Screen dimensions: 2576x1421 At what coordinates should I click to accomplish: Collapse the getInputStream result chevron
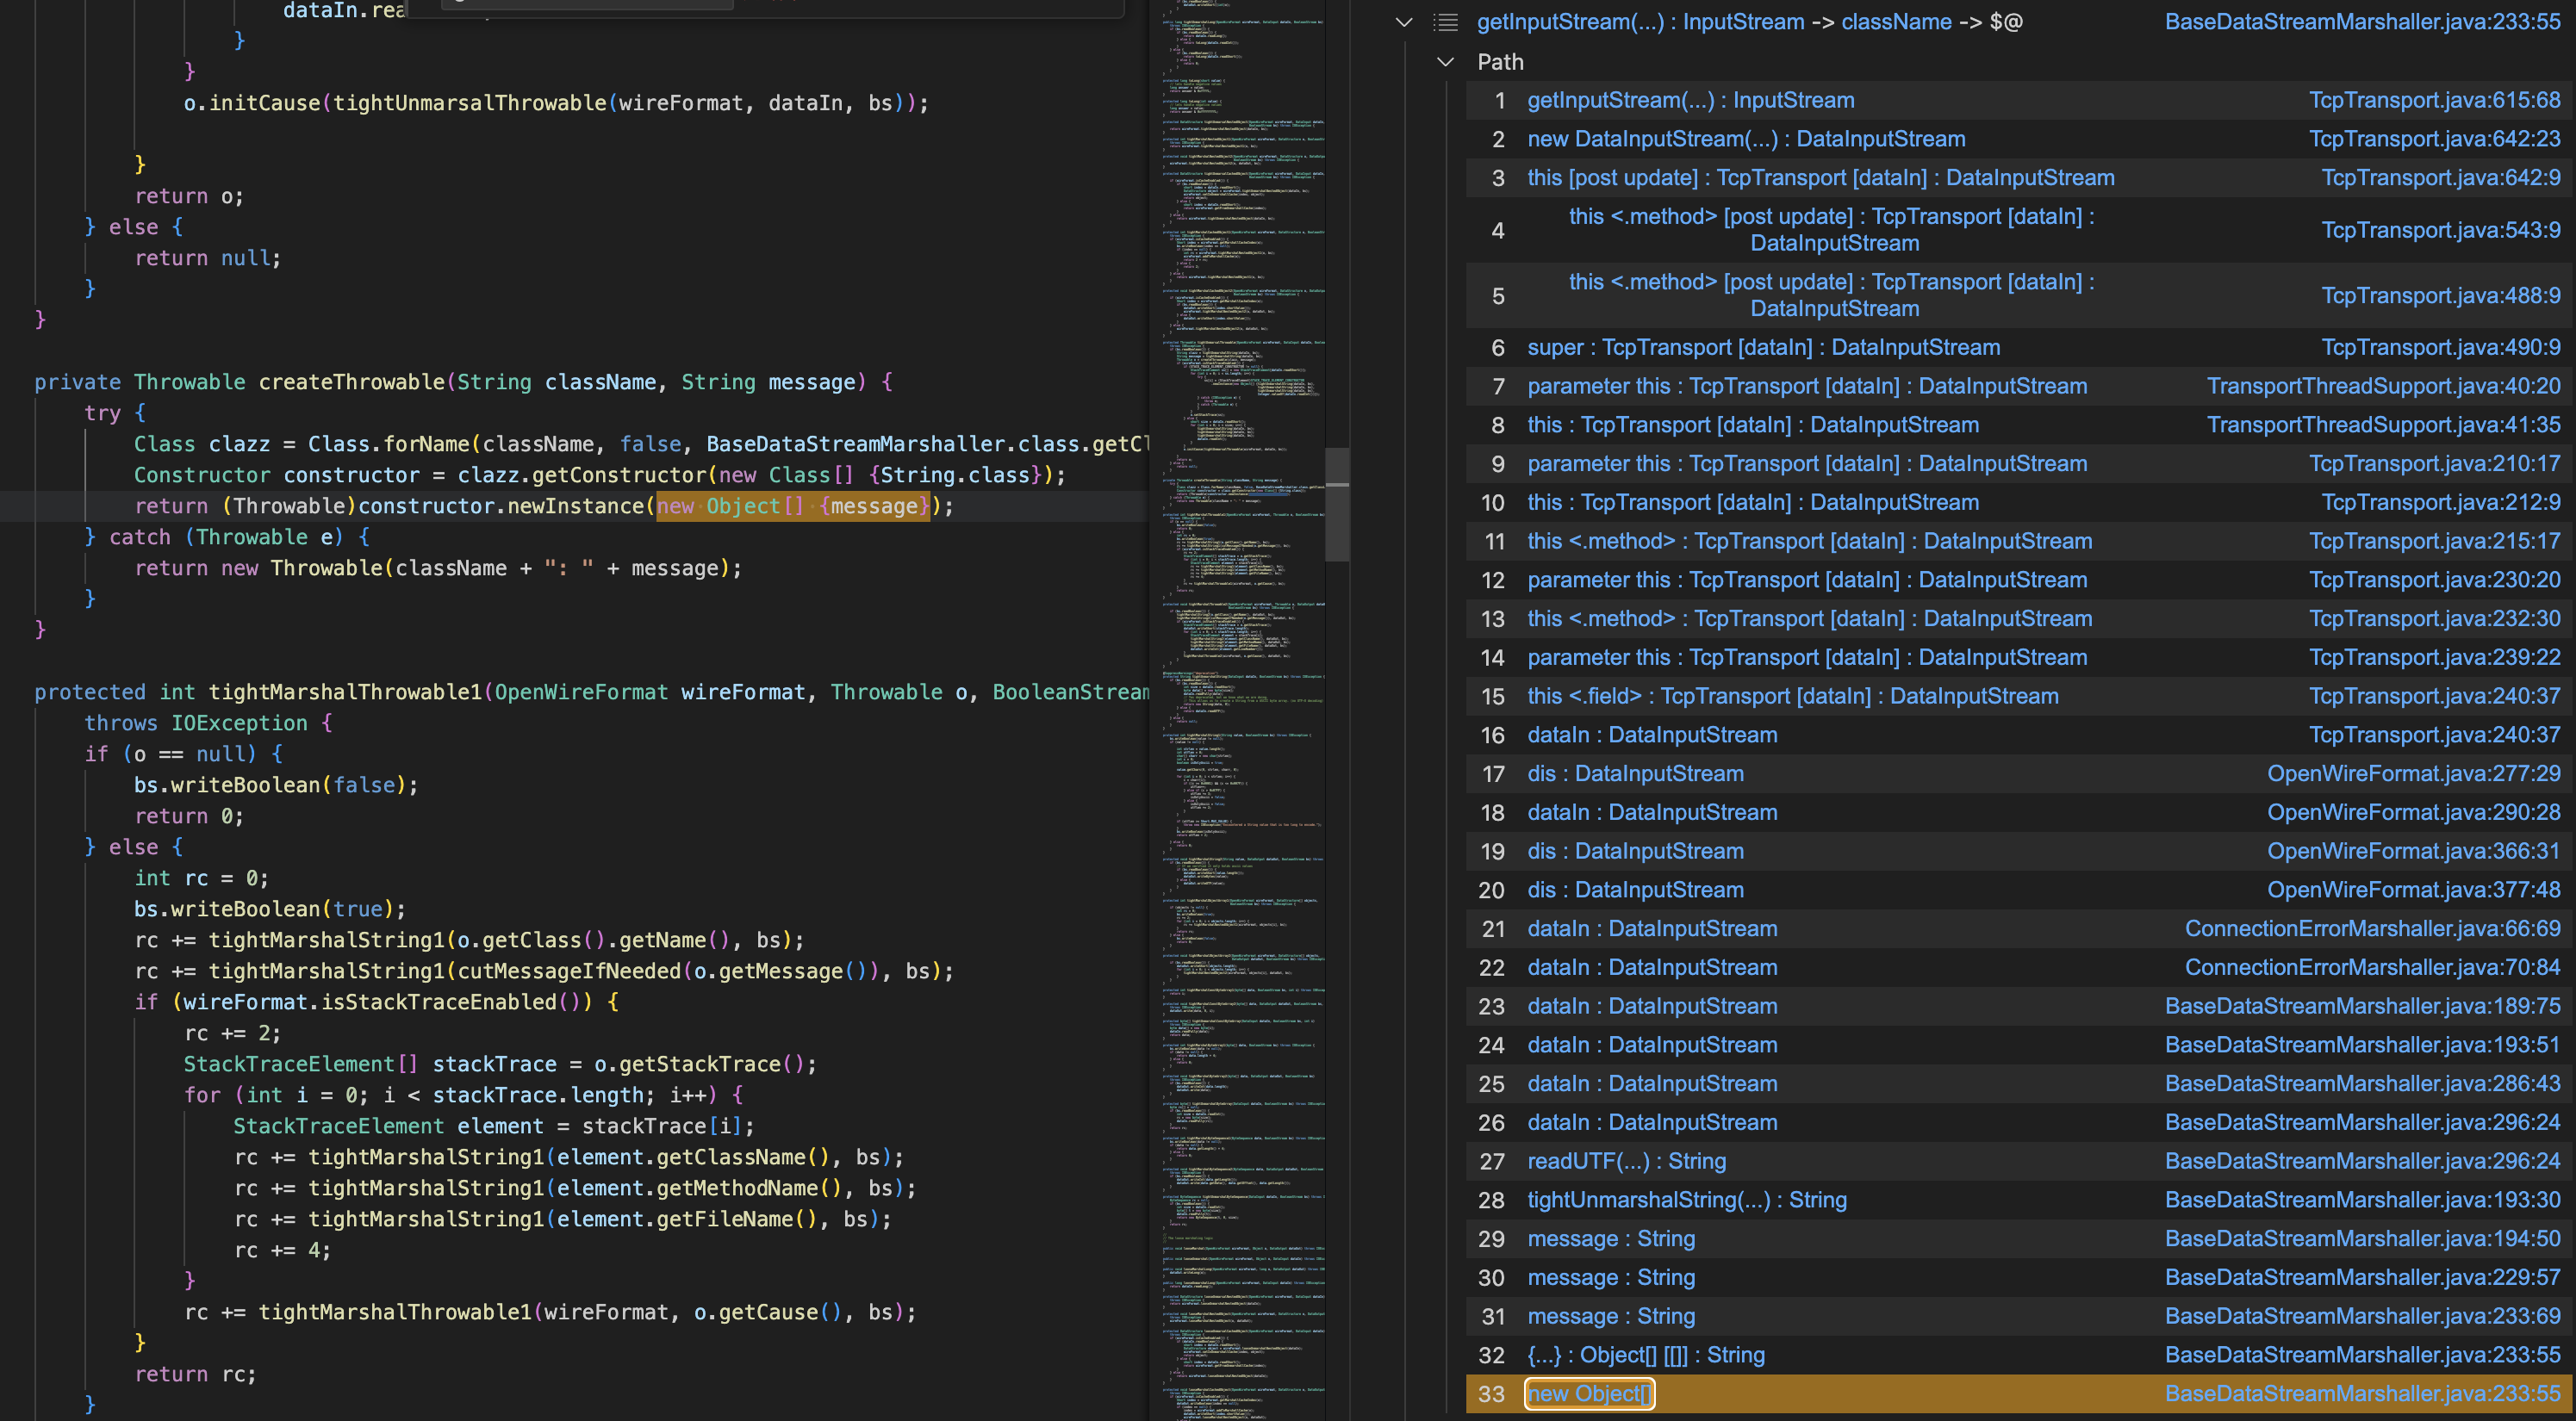(1404, 22)
